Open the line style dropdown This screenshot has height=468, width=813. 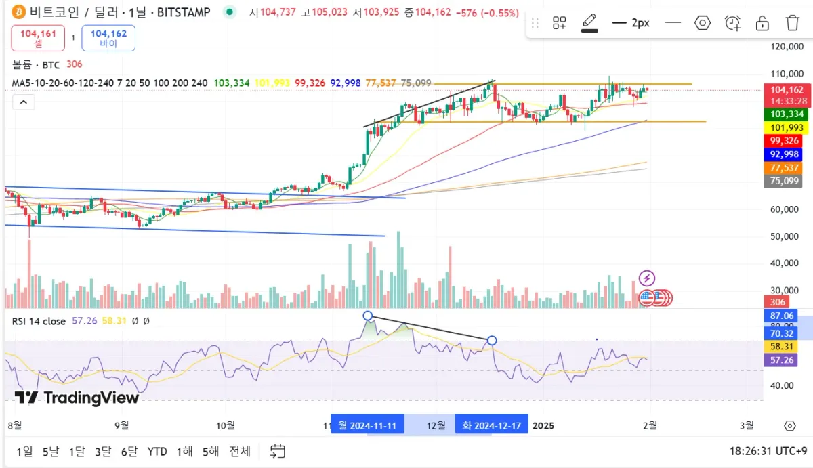(x=673, y=23)
